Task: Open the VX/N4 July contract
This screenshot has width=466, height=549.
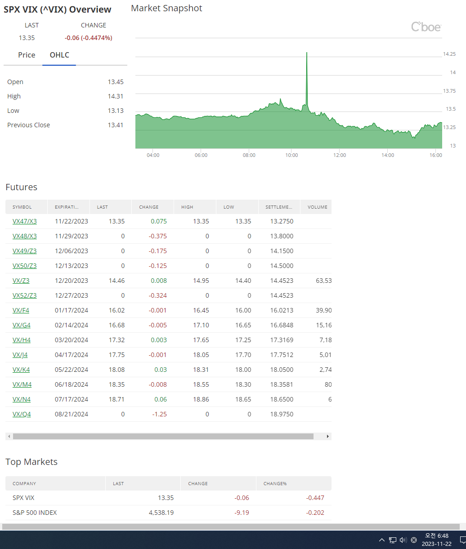Action: pos(22,399)
